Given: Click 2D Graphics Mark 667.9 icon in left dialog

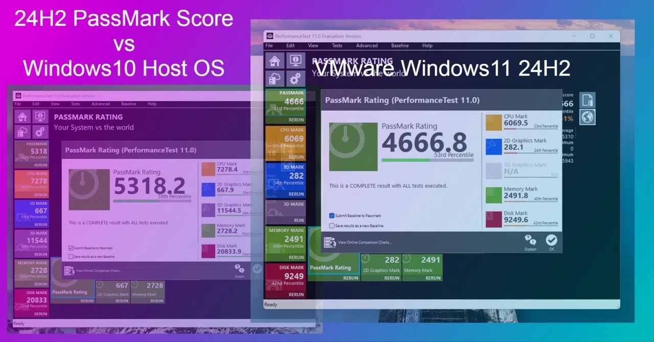Looking at the screenshot, I should click(208, 189).
